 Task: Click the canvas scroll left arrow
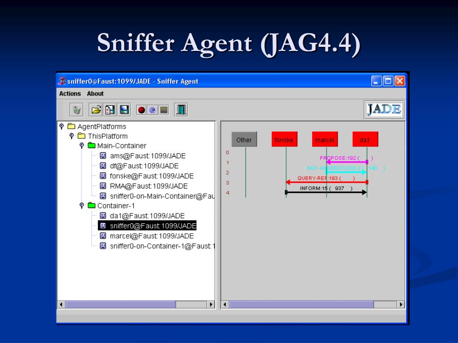tap(225, 305)
